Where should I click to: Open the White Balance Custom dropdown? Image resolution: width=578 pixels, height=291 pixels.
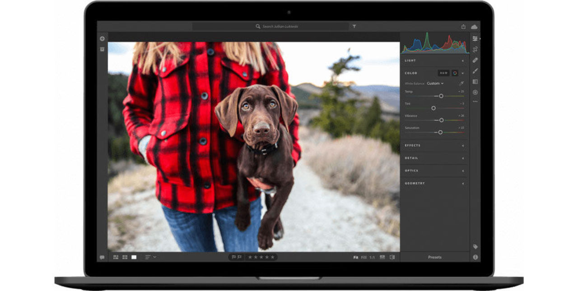tap(434, 83)
